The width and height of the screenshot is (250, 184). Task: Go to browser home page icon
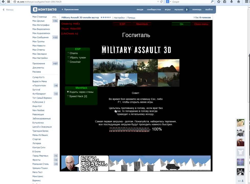238,2
